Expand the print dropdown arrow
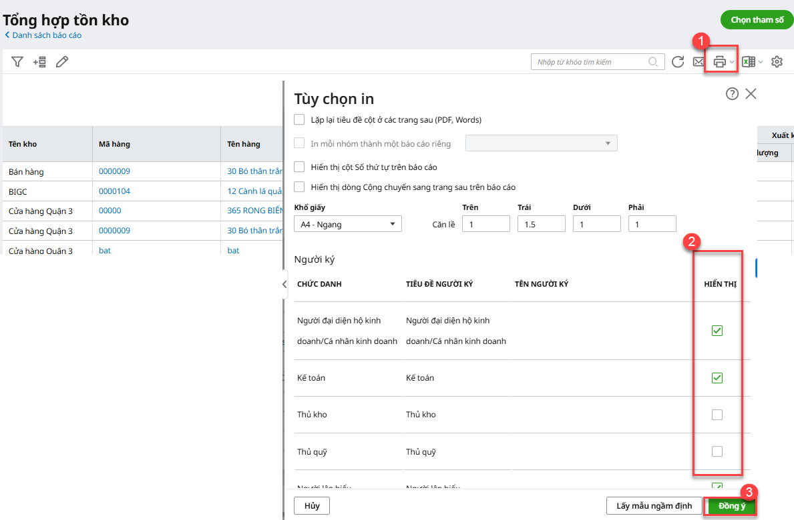The height and width of the screenshot is (520, 794). coord(732,63)
